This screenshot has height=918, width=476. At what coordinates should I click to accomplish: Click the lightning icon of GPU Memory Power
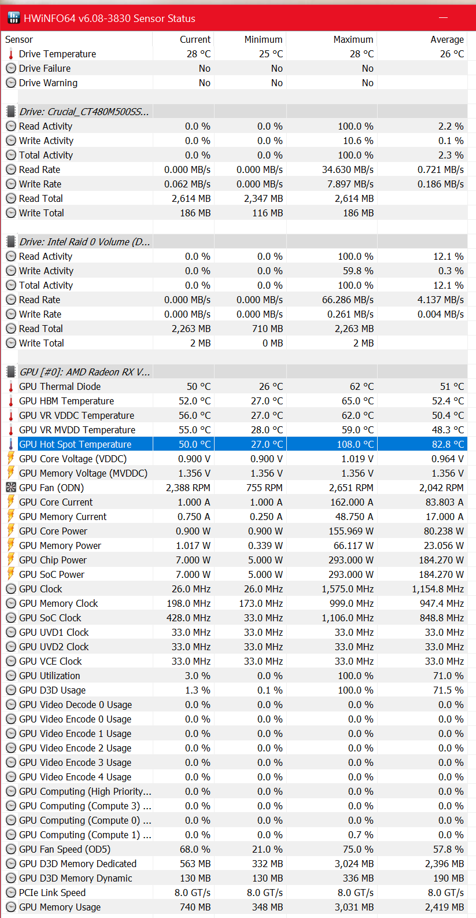tap(11, 545)
